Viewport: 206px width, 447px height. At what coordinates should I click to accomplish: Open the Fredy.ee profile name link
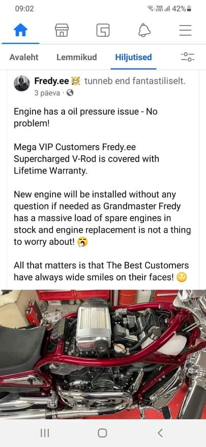[x=51, y=81]
